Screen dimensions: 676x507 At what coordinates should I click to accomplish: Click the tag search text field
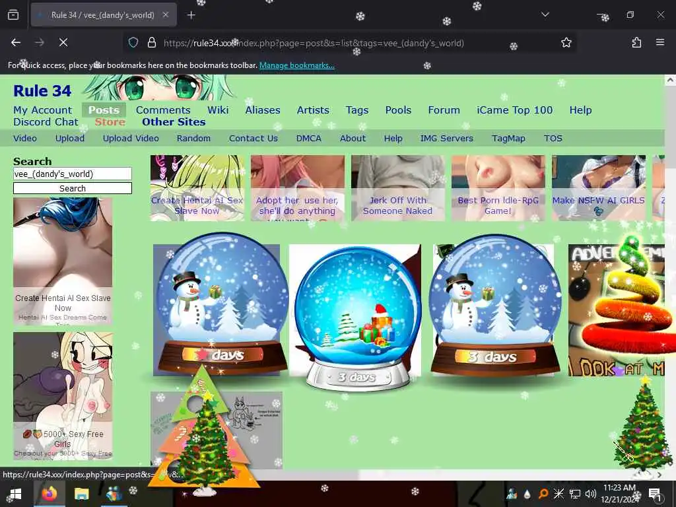[73, 174]
